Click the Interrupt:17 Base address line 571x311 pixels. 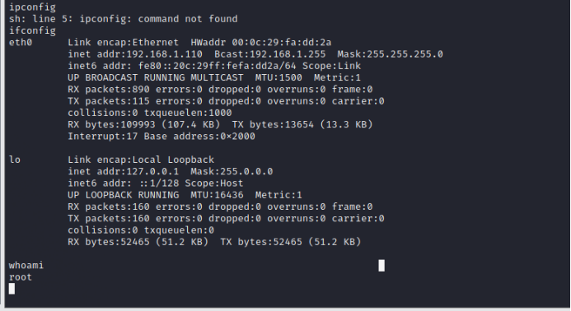pos(161,137)
